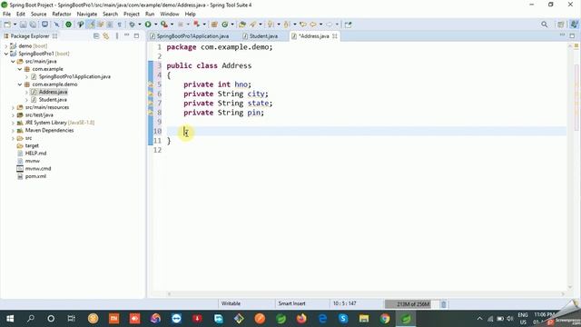
Task: Click the Open Perspective icon
Action: [561, 25]
